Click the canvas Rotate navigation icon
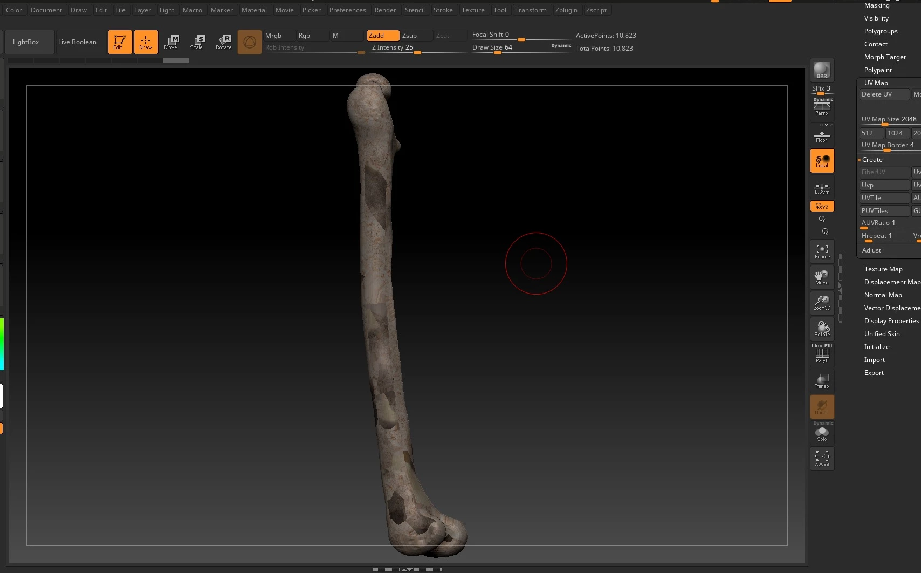 [x=822, y=329]
